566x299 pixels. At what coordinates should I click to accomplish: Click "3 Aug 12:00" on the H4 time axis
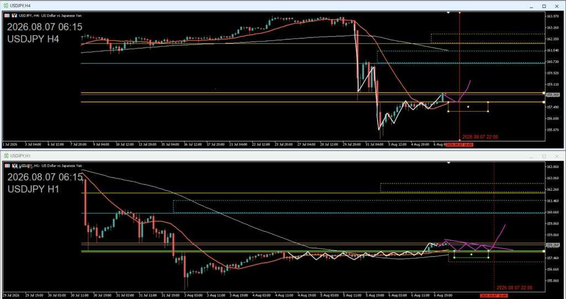[x=397, y=145]
